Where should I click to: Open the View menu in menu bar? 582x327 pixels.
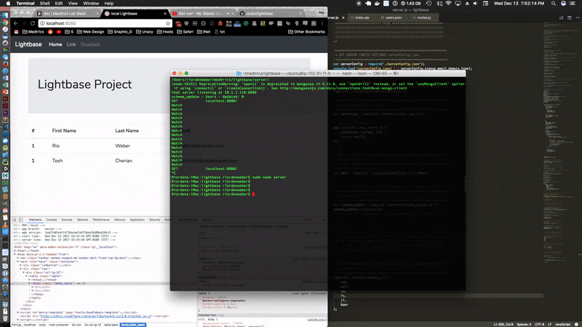pyautogui.click(x=73, y=4)
